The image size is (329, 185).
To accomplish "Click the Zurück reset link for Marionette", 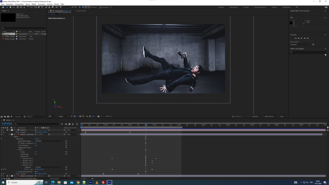I will (37, 138).
